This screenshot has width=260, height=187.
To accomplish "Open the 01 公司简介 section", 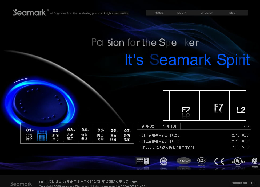I will pyautogui.click(x=30, y=134).
